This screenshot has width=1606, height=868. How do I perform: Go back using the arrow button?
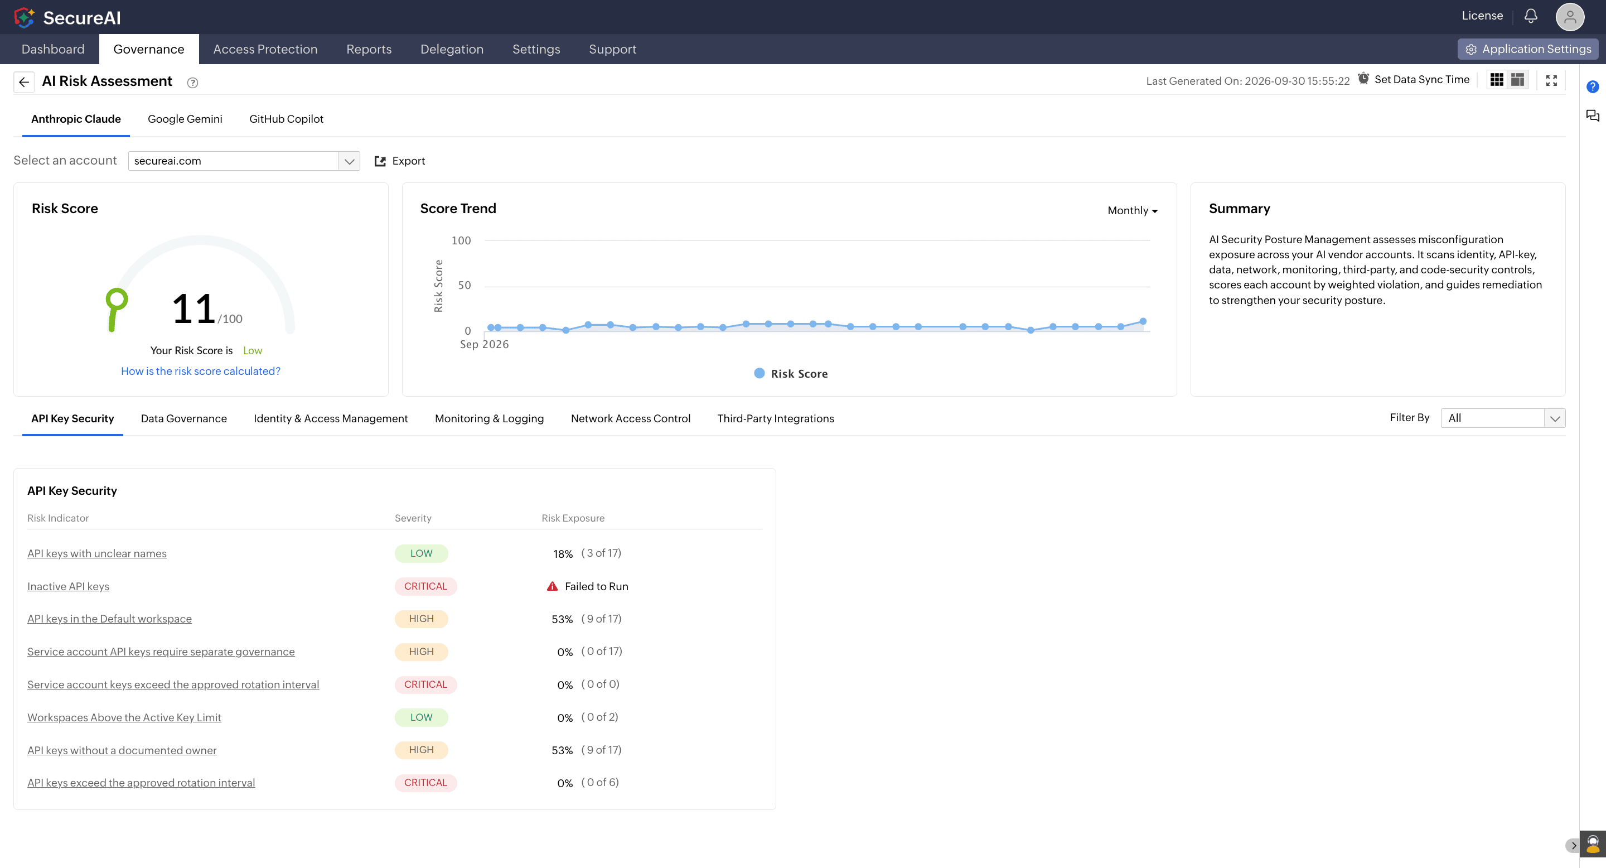[25, 81]
